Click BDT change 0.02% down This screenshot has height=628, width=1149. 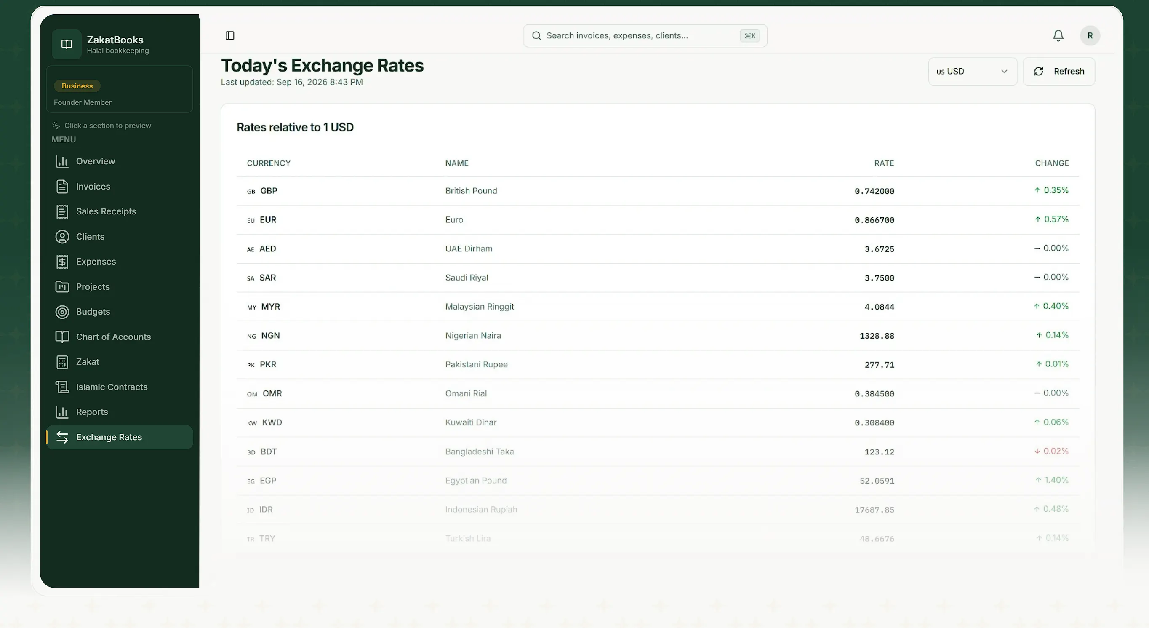pyautogui.click(x=1051, y=451)
